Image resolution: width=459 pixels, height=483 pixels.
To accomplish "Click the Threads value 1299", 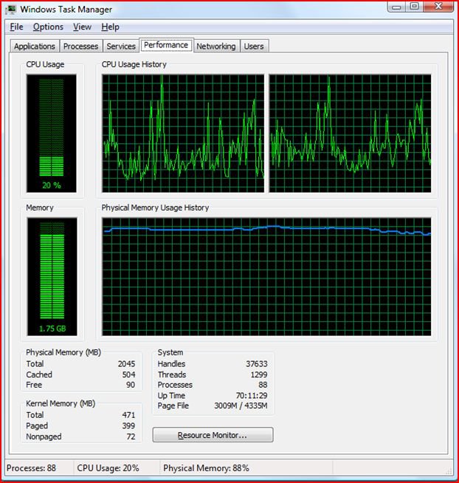I will tap(259, 374).
